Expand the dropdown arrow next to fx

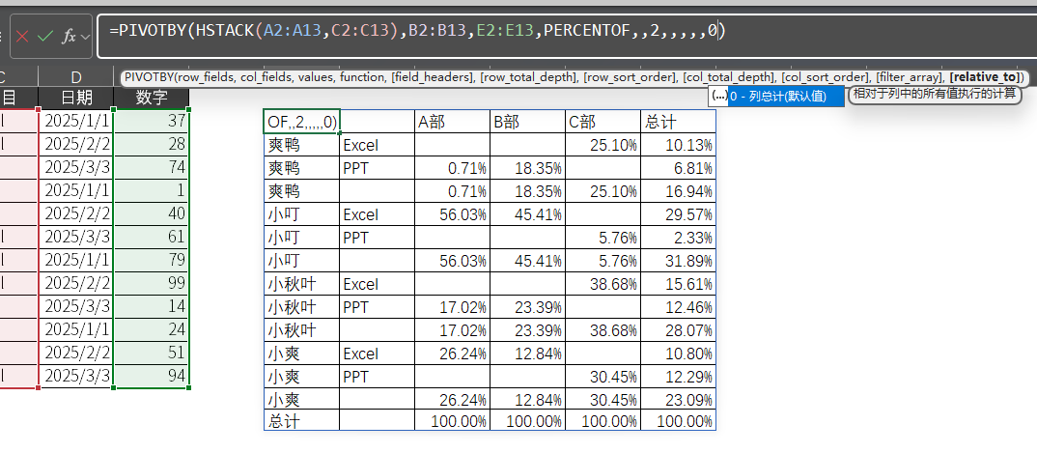click(85, 37)
